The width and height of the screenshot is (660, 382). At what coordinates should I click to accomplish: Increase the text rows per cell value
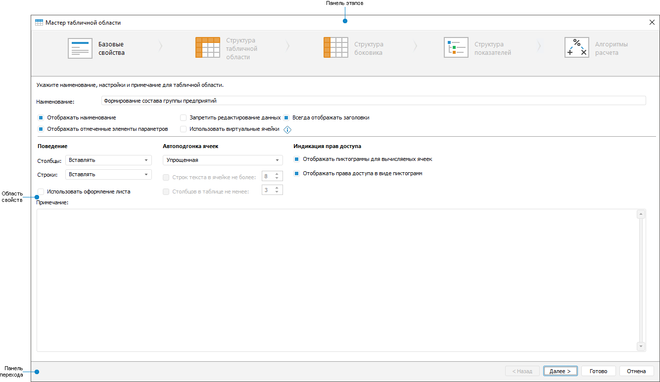[x=277, y=174]
